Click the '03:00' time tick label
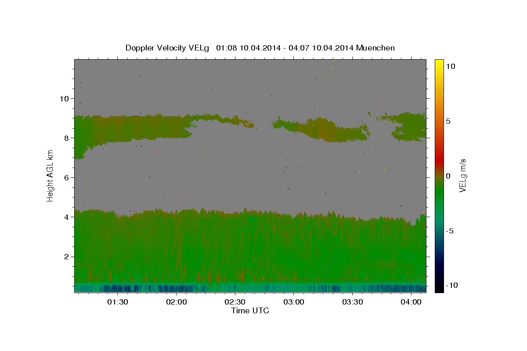This screenshot has height=351, width=527. click(x=294, y=302)
